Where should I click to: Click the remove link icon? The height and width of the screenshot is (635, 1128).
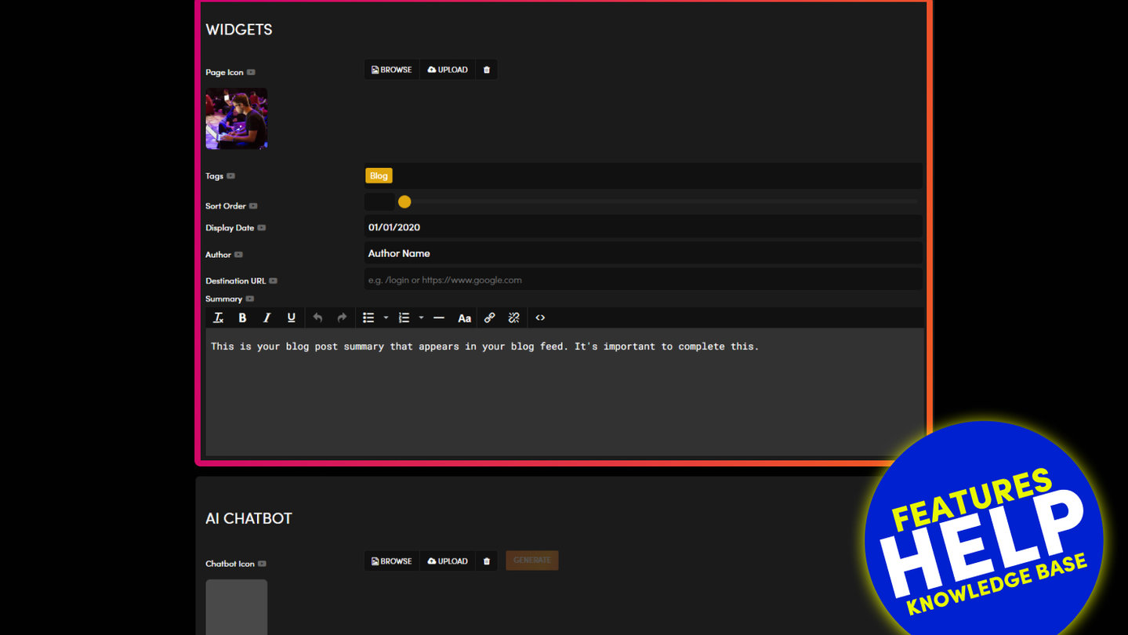tap(513, 317)
